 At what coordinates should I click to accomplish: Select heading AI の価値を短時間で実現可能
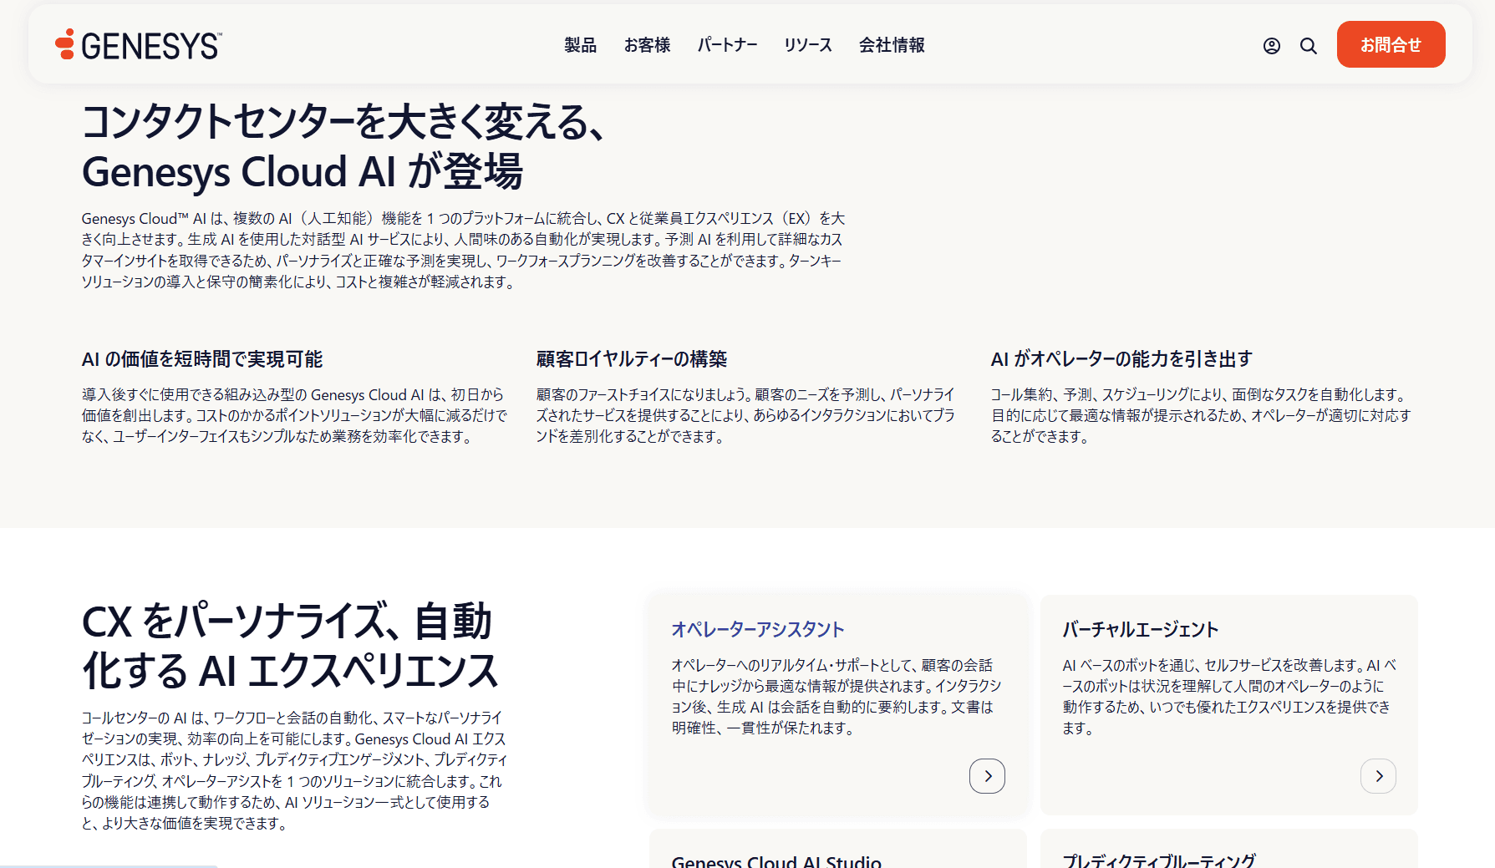tap(202, 359)
